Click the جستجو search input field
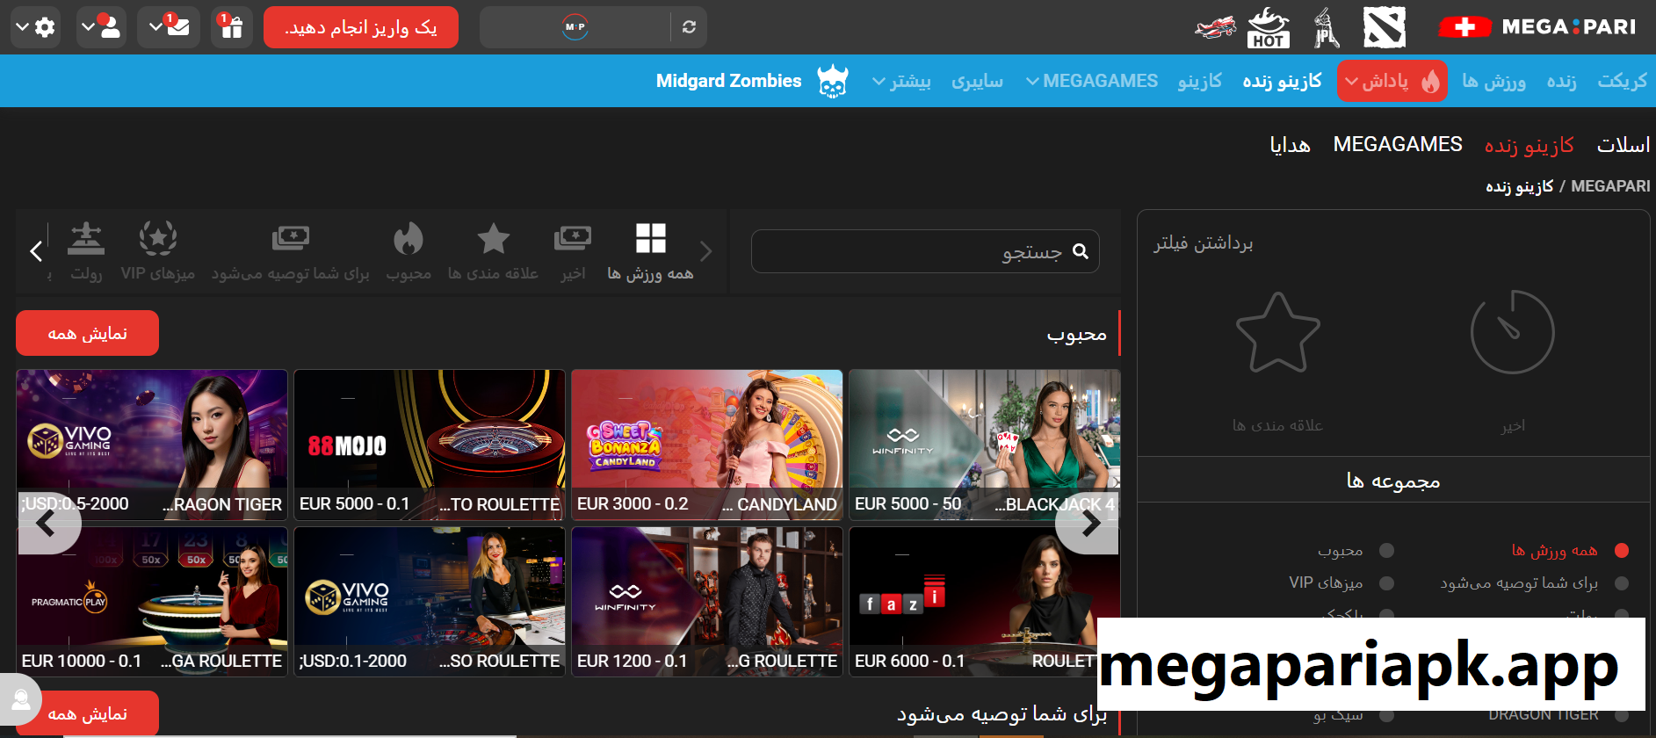The width and height of the screenshot is (1656, 738). 914,252
